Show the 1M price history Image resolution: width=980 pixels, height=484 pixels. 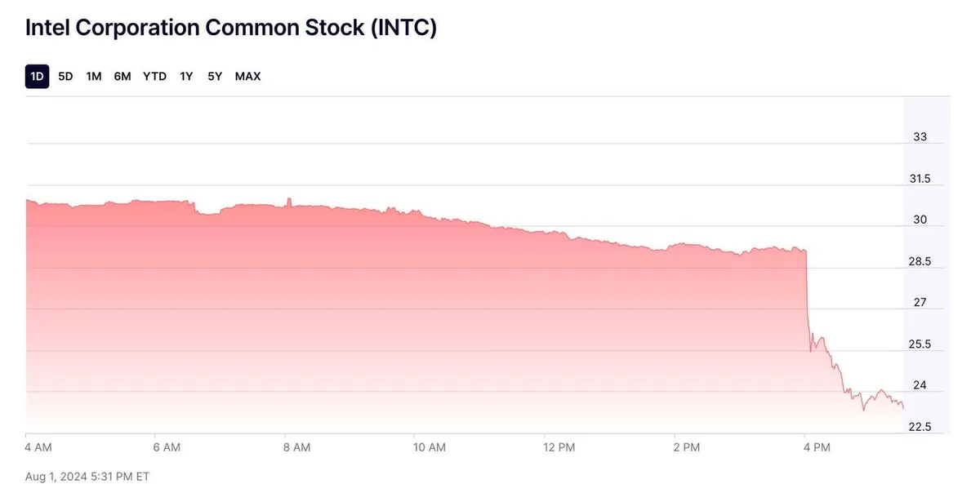(94, 77)
